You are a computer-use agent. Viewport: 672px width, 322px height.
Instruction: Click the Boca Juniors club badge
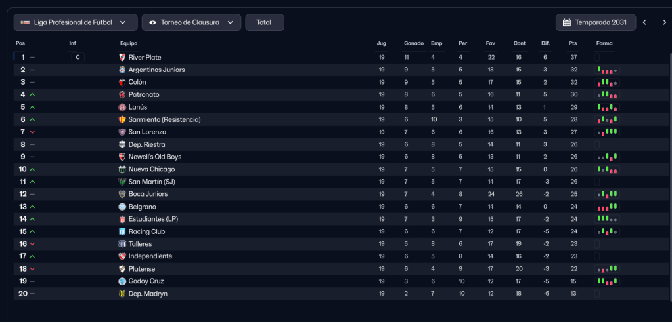[x=122, y=194]
